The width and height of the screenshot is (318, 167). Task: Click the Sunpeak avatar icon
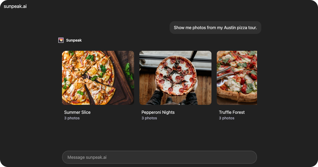point(61,40)
